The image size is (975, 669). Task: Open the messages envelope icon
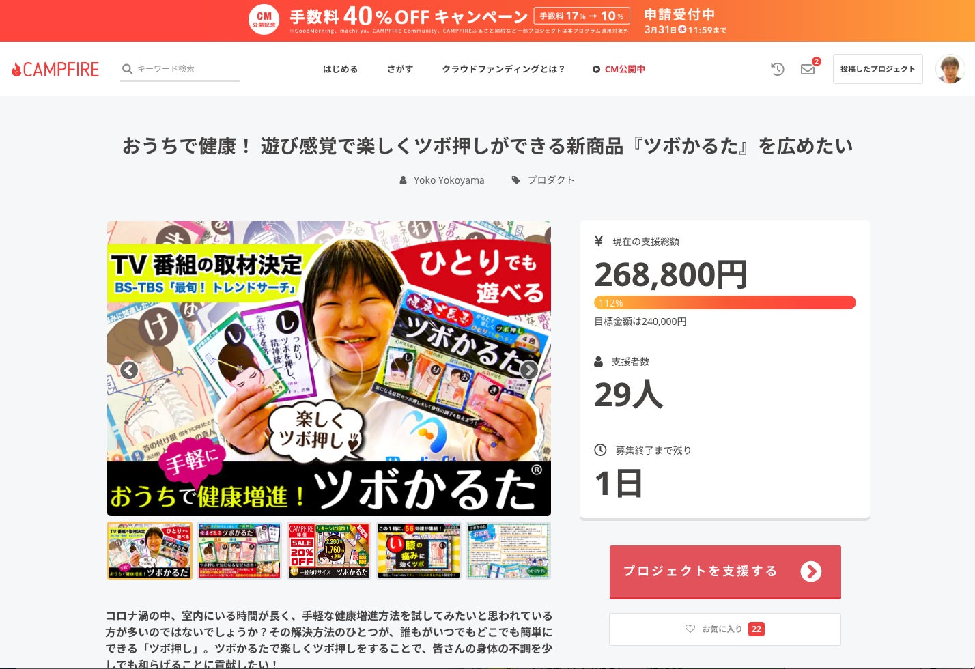tap(808, 69)
